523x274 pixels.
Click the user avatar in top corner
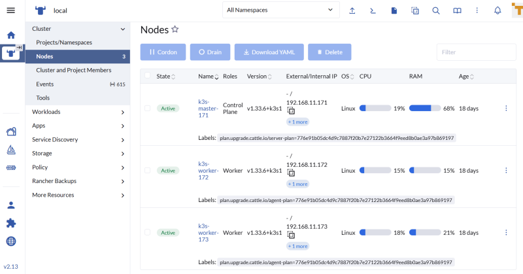coord(517,10)
